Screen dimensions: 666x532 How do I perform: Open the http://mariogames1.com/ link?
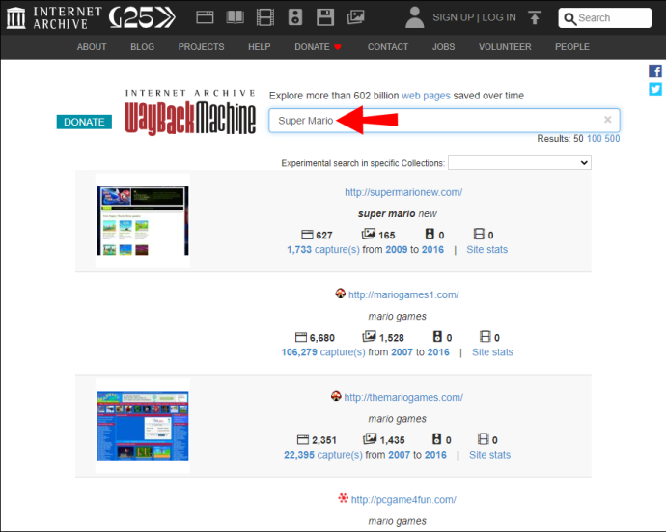[403, 294]
